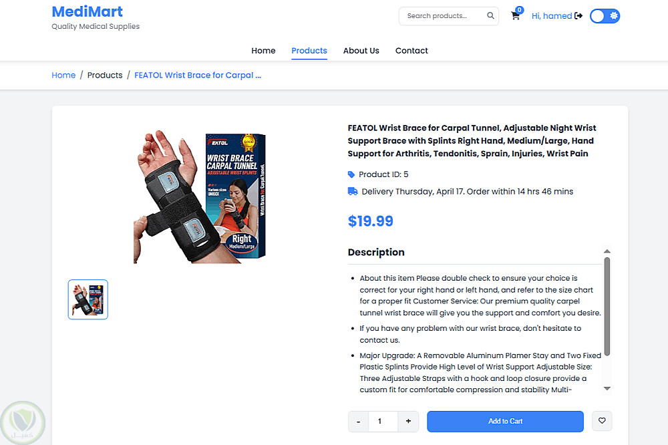Open the shopping cart icon

tap(516, 16)
